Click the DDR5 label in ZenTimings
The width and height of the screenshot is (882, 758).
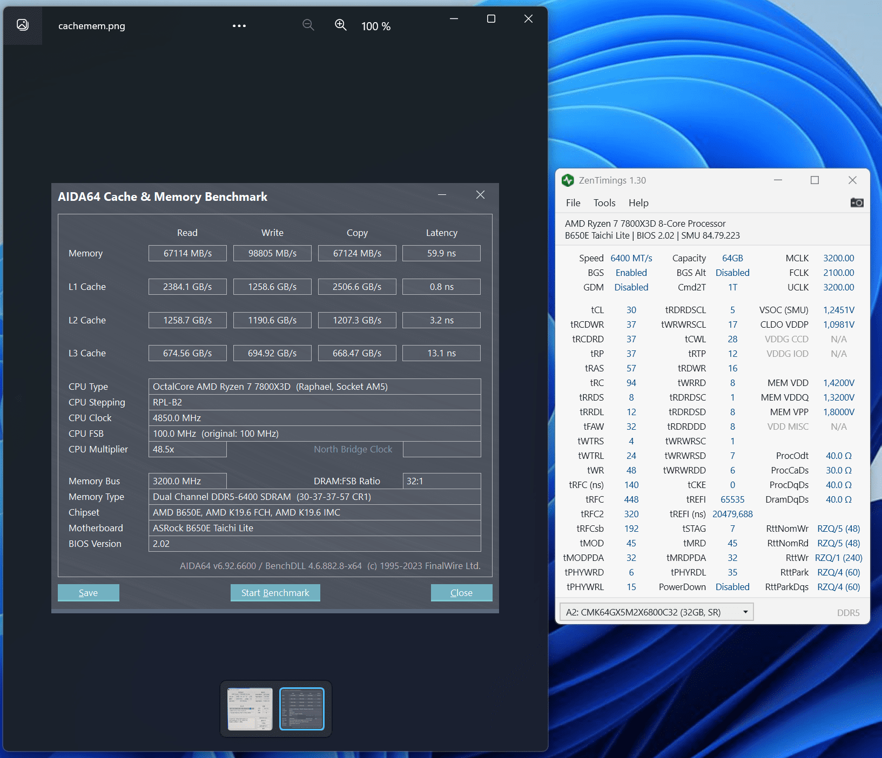pos(848,613)
